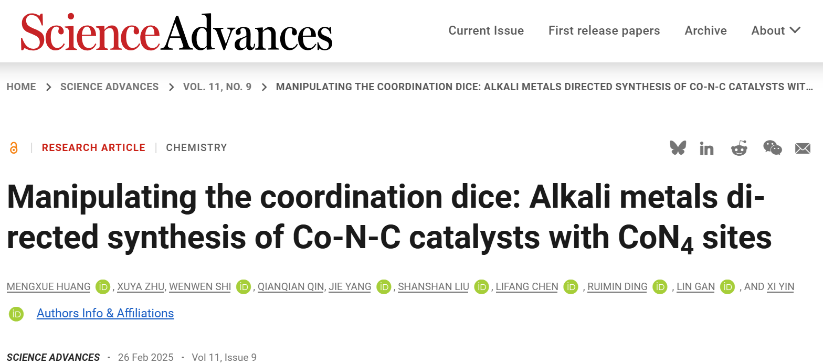Share article on Bluesky butterfly icon
823x364 pixels.
(x=678, y=148)
